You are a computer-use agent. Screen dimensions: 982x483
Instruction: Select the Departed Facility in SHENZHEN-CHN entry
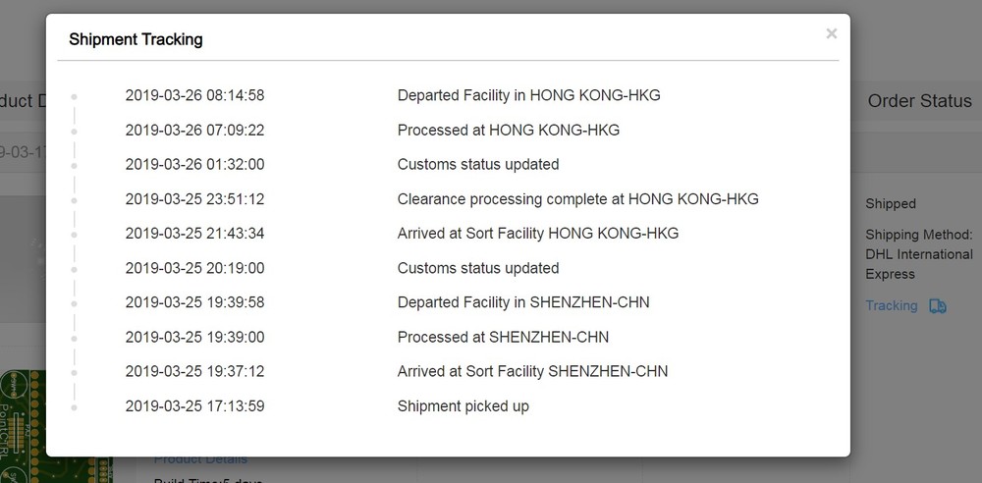pos(522,302)
